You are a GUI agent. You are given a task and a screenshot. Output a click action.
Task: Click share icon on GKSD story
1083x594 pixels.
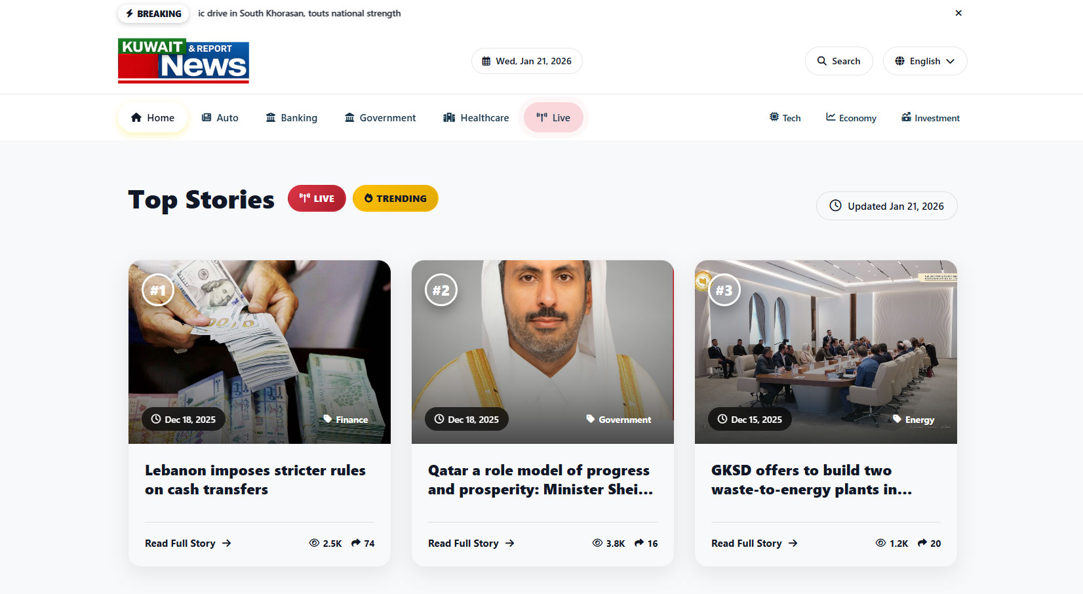click(x=922, y=543)
